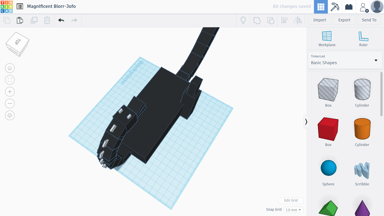
Task: Click the Send To button
Action: (x=369, y=20)
